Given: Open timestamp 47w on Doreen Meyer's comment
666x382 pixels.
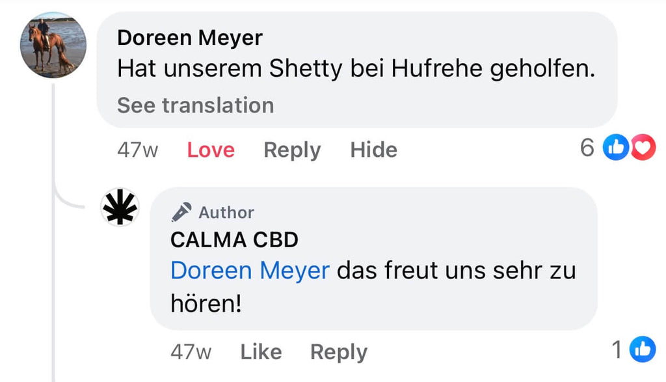Looking at the screenshot, I should click(137, 150).
